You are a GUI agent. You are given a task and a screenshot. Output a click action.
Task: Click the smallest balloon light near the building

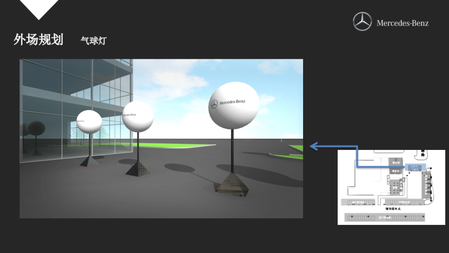89,122
